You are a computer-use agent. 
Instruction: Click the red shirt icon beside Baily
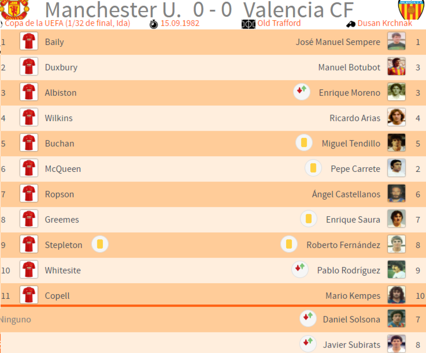coord(29,41)
